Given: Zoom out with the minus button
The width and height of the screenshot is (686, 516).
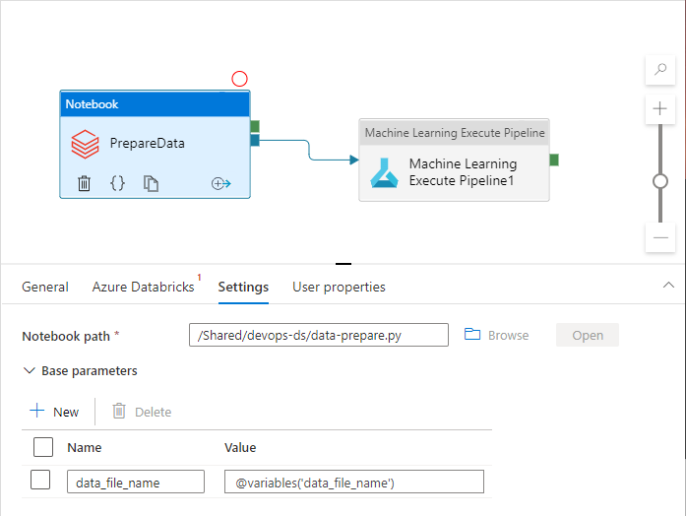Looking at the screenshot, I should pyautogui.click(x=659, y=237).
